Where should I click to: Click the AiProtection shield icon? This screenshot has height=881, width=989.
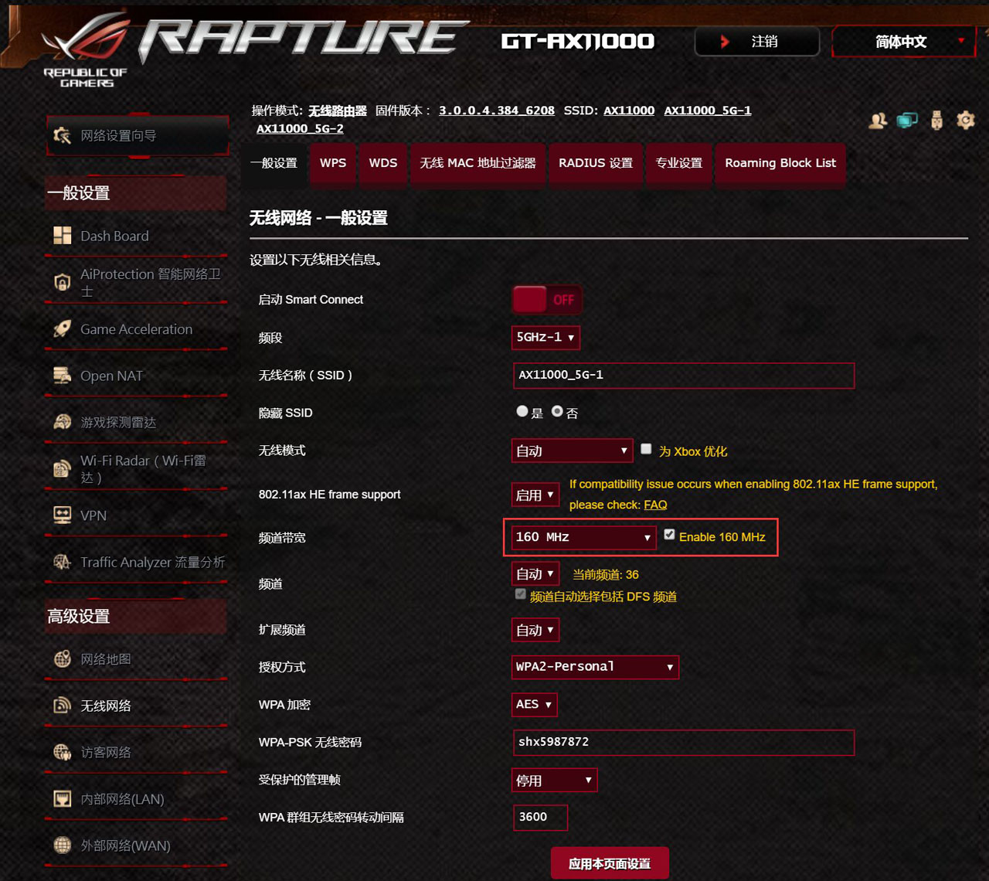pyautogui.click(x=63, y=283)
